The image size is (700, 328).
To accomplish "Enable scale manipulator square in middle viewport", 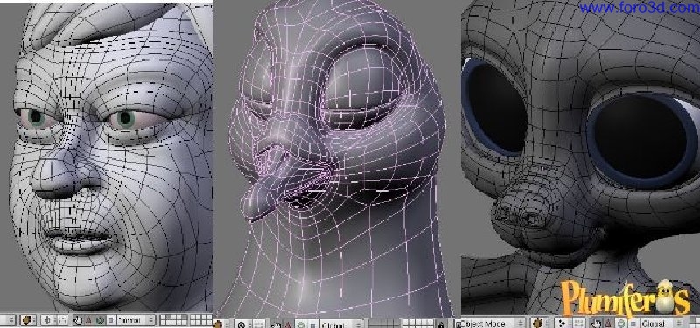I will tap(313, 325).
